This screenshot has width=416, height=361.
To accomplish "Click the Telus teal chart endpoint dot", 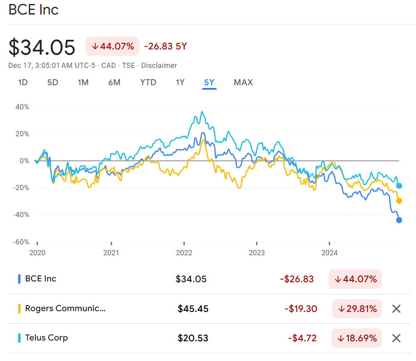I will (399, 186).
